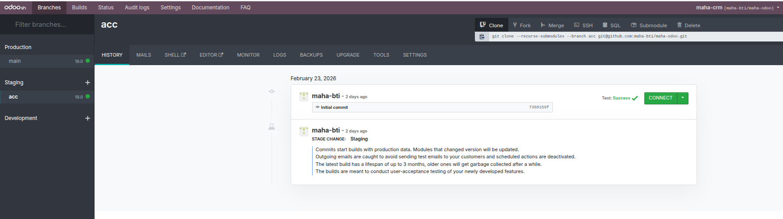Viewport: 783px width, 219px height.
Task: Add a new Staging branch with the plus icon
Action: tap(87, 83)
